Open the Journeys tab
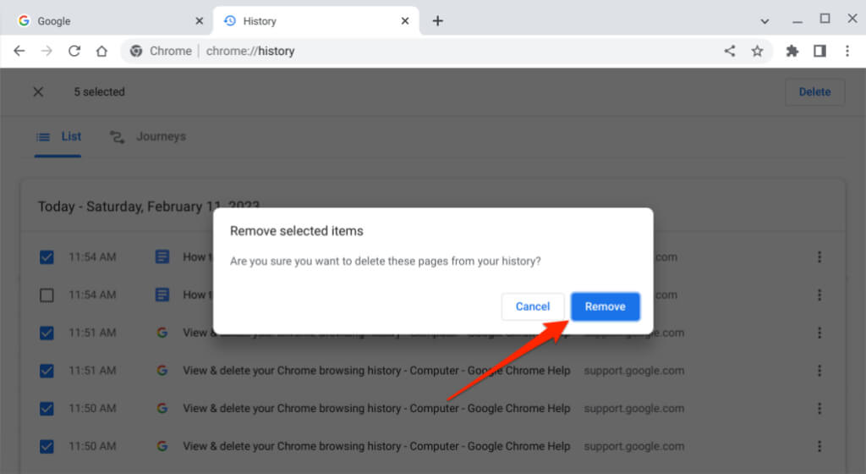866x474 pixels. click(x=147, y=136)
